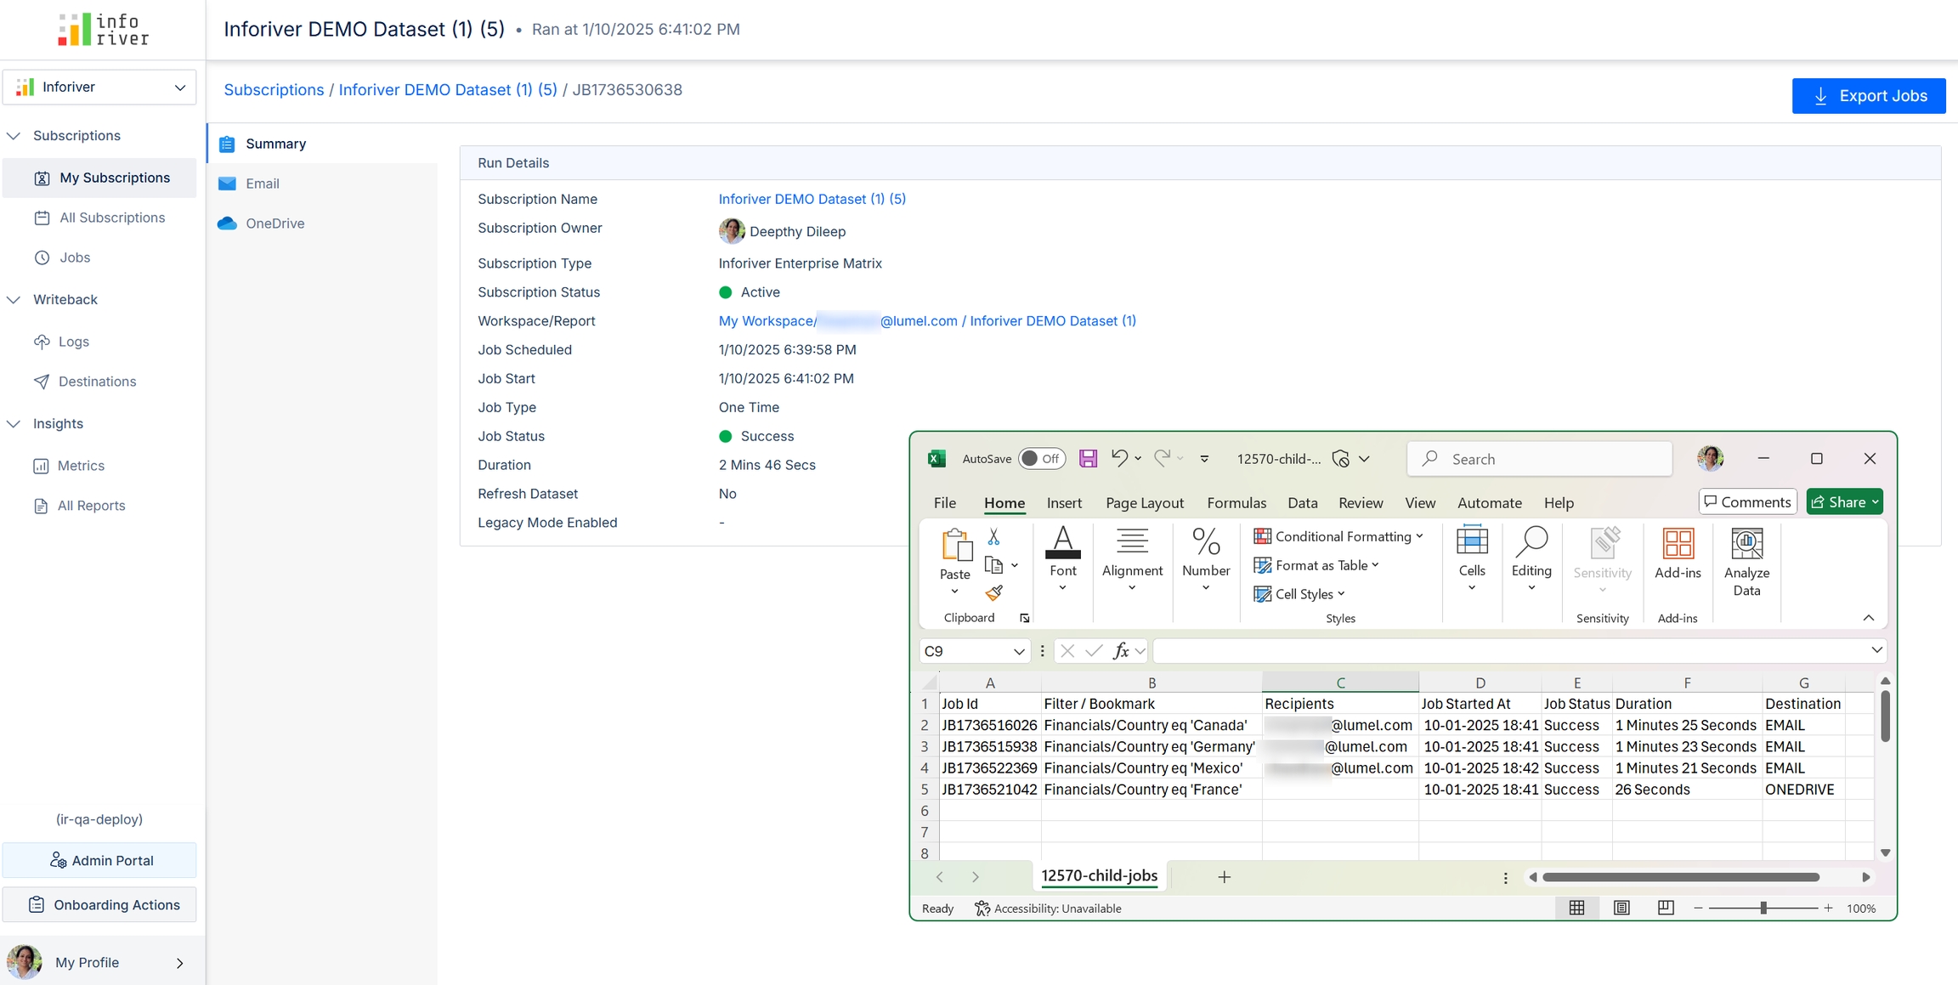
Task: Open Destinations in the sidebar
Action: (x=97, y=382)
